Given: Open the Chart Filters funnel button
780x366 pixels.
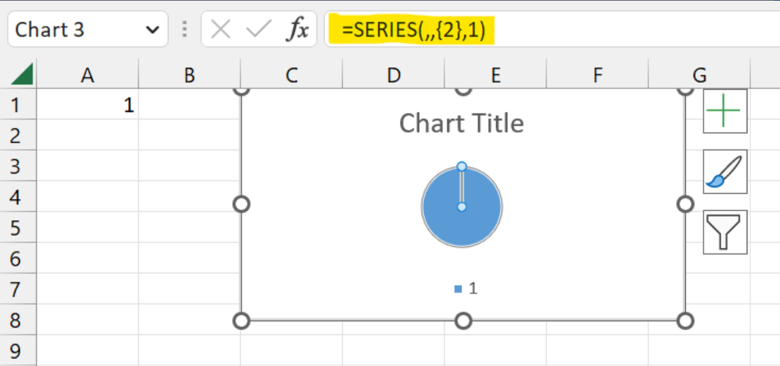Looking at the screenshot, I should coord(725,231).
